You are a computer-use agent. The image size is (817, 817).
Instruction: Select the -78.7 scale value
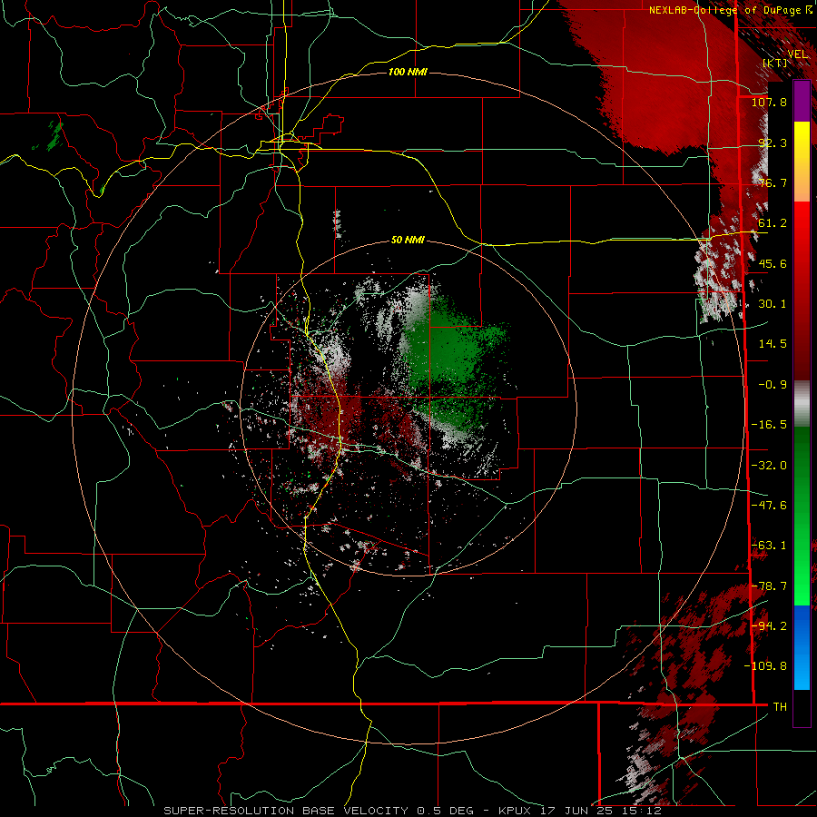click(x=769, y=586)
